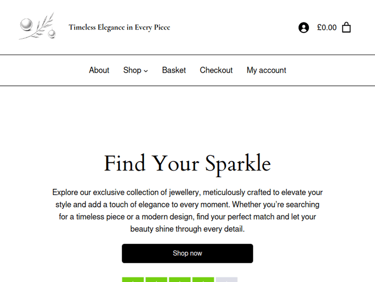The height and width of the screenshot is (282, 375).
Task: Click the shopping bag icon
Action: (x=346, y=28)
